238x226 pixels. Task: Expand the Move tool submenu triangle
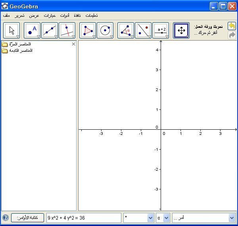click(17, 37)
